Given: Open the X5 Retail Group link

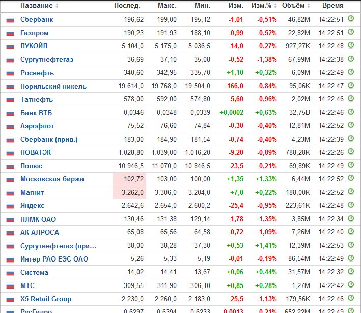Looking at the screenshot, I should tap(46, 299).
